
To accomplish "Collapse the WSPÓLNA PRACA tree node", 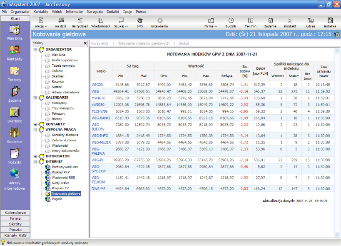I will (35, 130).
